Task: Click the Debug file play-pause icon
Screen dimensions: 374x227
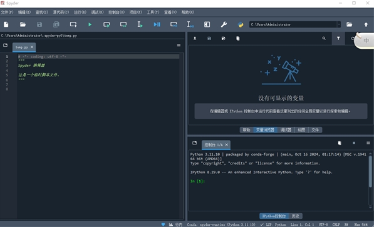Action: [157, 24]
